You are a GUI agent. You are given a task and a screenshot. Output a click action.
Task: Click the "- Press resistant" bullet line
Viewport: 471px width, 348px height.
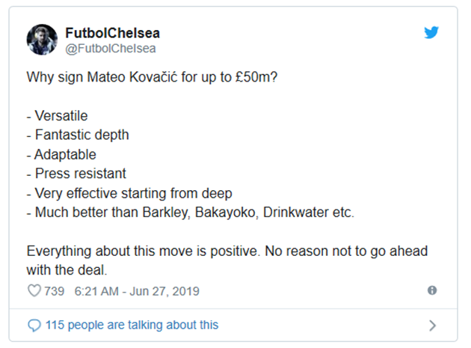click(73, 174)
